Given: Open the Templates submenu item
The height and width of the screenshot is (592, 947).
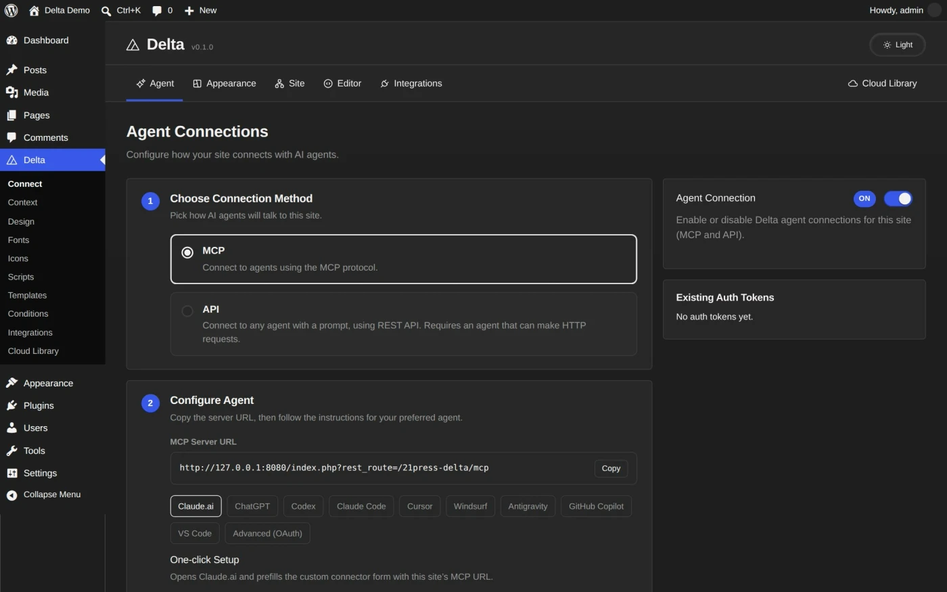Looking at the screenshot, I should 27,296.
